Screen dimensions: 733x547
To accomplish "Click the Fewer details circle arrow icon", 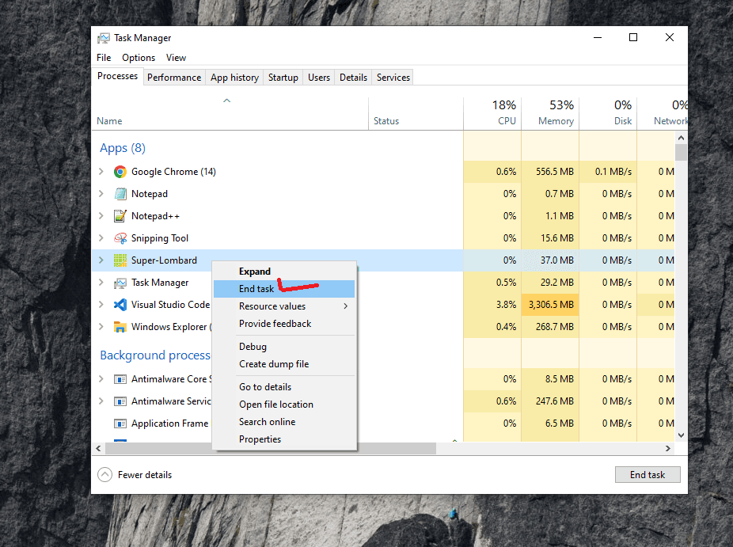I will [104, 474].
